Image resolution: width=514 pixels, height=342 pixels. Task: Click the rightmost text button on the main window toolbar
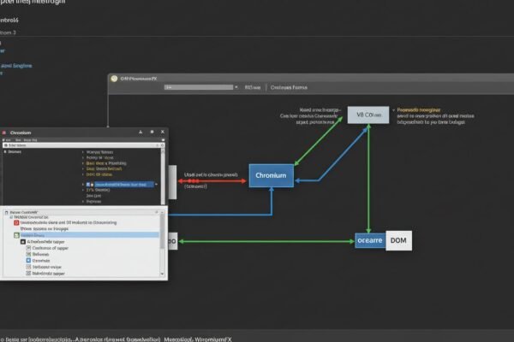pos(289,87)
